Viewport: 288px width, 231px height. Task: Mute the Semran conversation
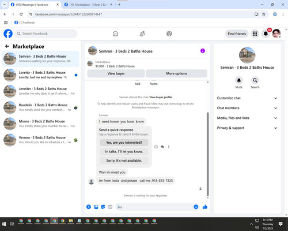pyautogui.click(x=239, y=80)
